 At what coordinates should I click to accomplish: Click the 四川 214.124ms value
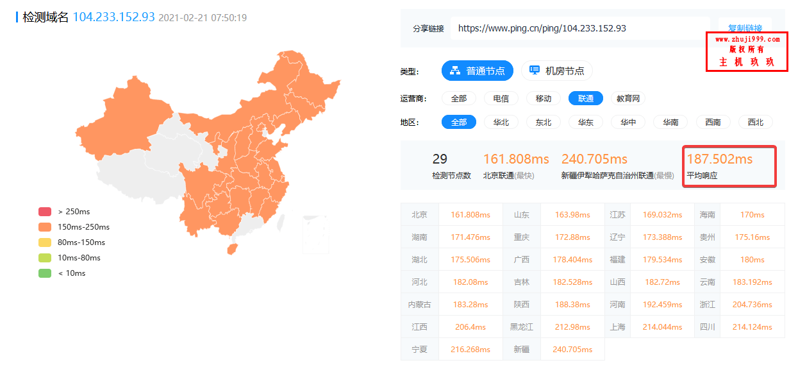click(x=752, y=327)
